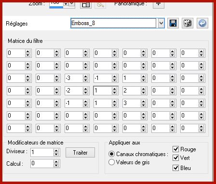Click the matrix cell containing 3
This screenshot has width=216, height=184.
132,103
